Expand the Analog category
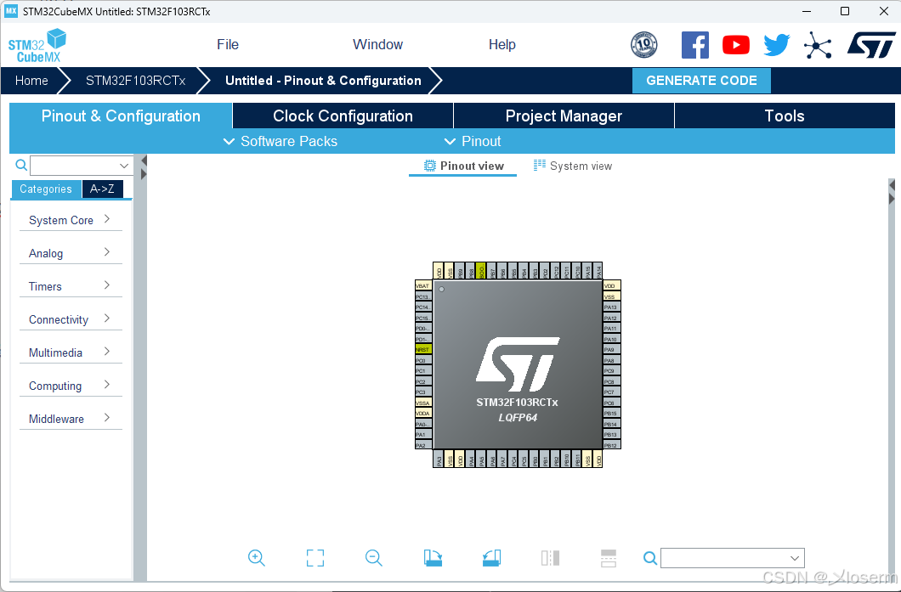901x592 pixels. [x=71, y=253]
